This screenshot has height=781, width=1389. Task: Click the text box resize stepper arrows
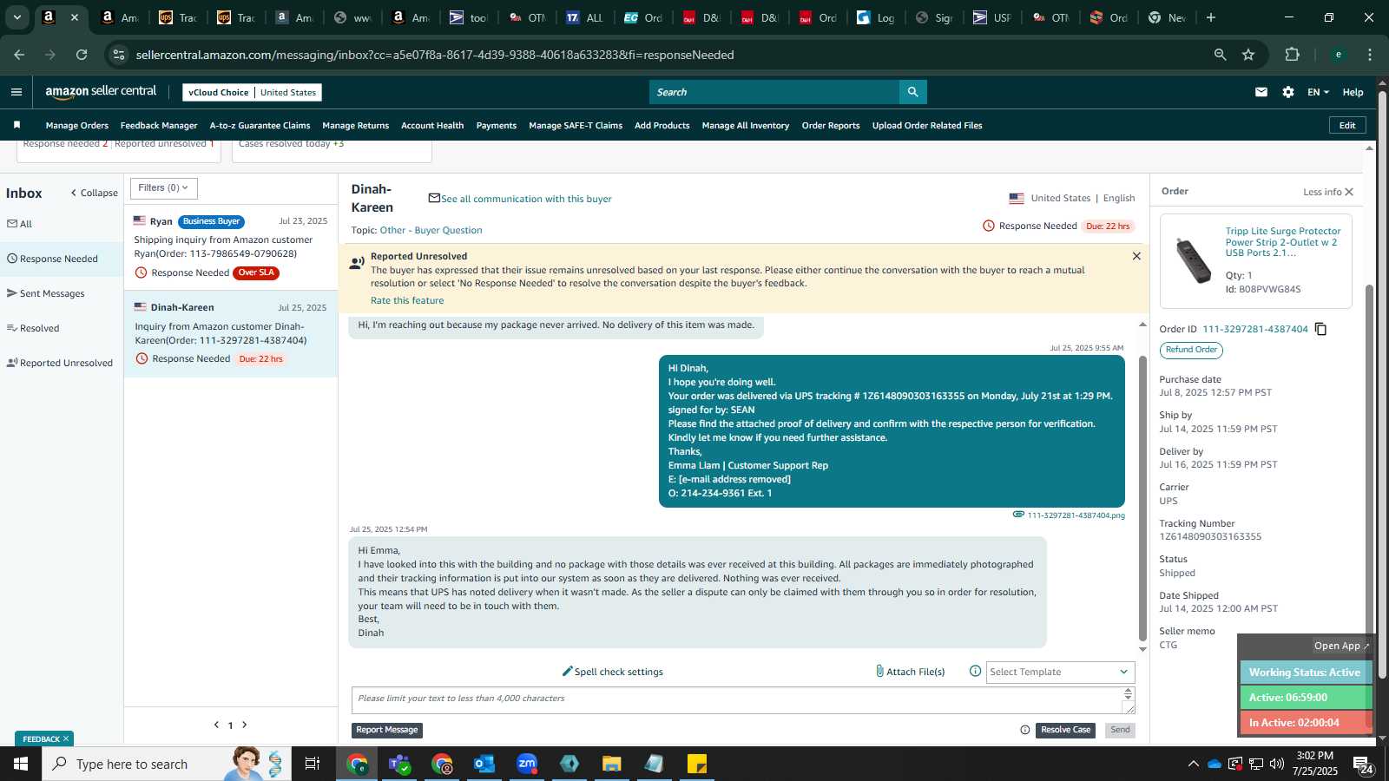coord(1129,693)
